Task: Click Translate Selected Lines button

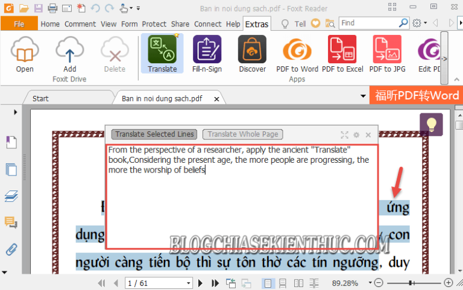Action: tap(154, 134)
